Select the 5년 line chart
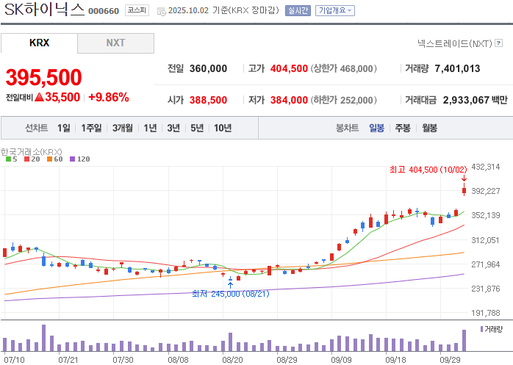Viewport: 513px width, 365px height. click(197, 128)
